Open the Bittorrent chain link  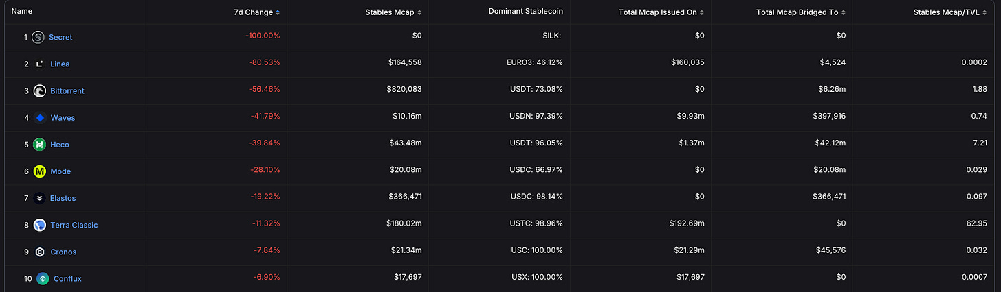[x=67, y=90]
